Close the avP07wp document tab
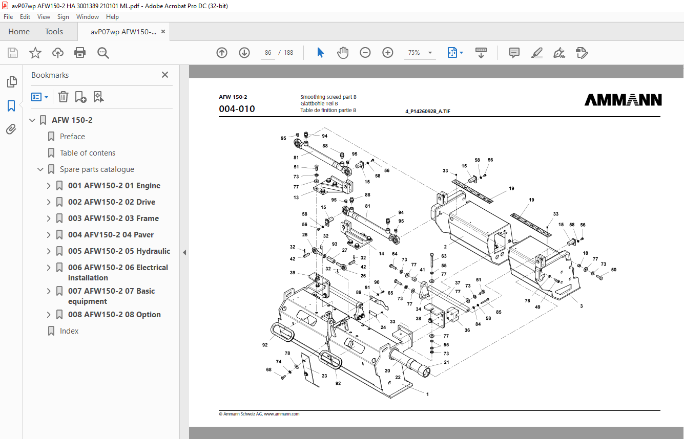 pos(163,32)
